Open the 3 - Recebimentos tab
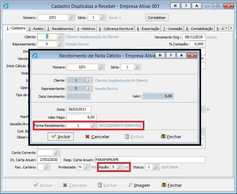 60,29
